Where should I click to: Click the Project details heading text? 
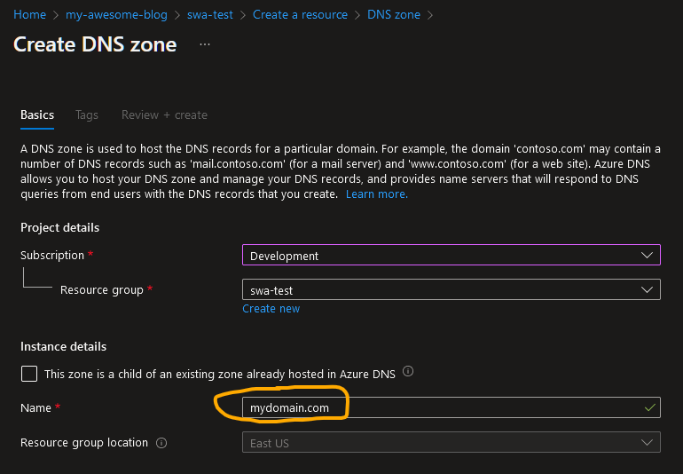[60, 227]
